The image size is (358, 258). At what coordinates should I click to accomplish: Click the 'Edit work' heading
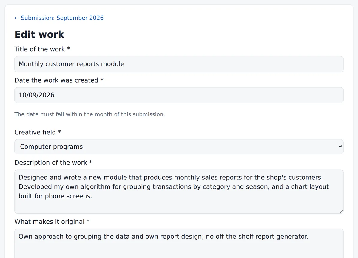click(x=39, y=34)
